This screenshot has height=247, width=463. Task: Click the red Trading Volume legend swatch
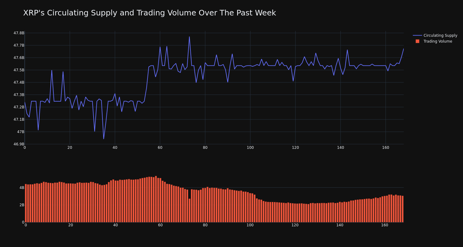pyautogui.click(x=417, y=41)
